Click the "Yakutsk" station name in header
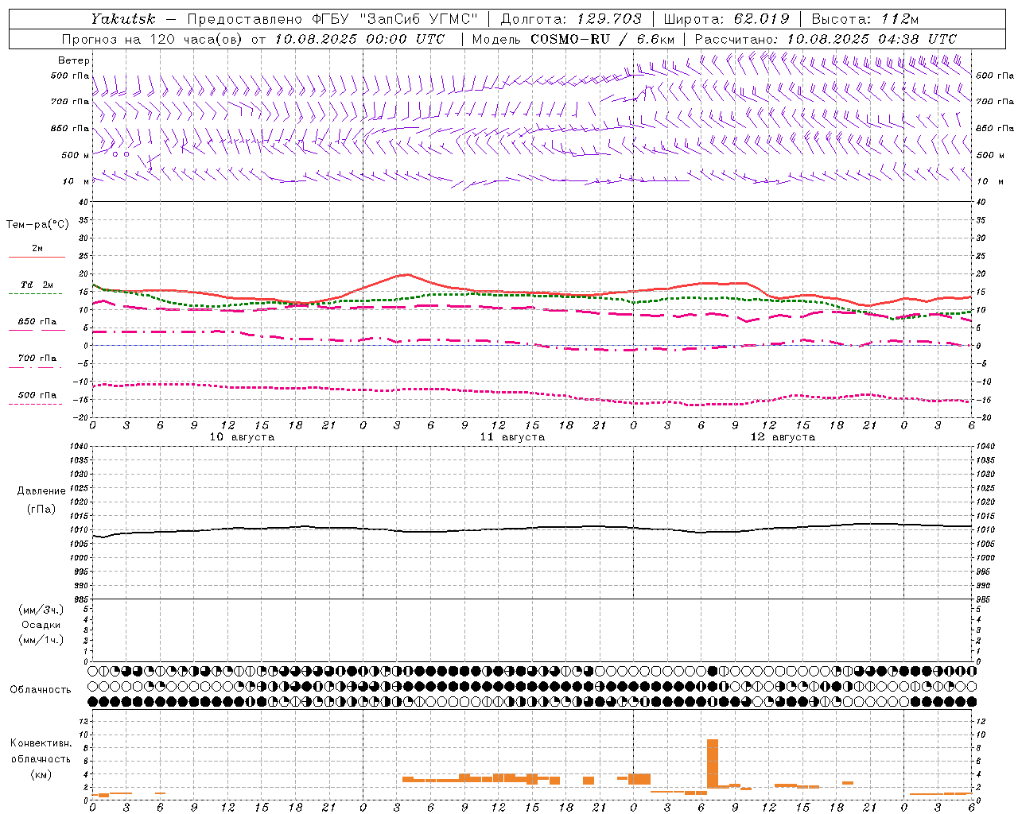The width and height of the screenshot is (1018, 814). pyautogui.click(x=122, y=19)
